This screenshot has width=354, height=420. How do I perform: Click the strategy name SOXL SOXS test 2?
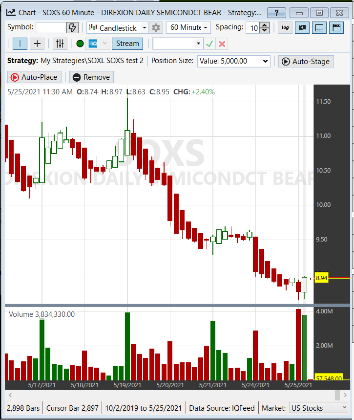coord(92,61)
